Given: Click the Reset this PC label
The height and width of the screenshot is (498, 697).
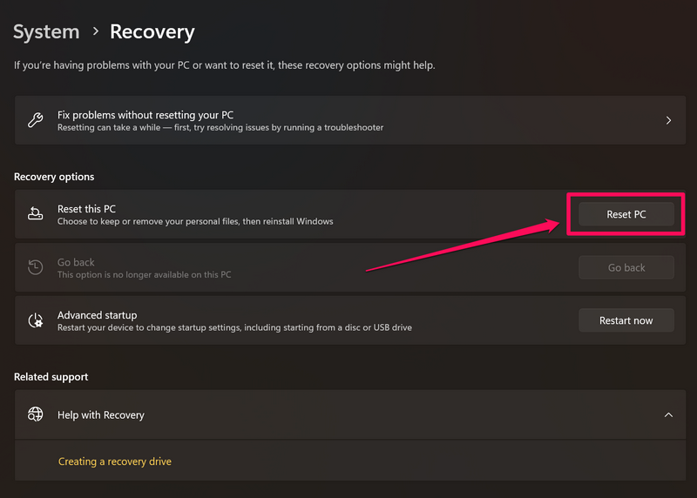Looking at the screenshot, I should tap(86, 209).
